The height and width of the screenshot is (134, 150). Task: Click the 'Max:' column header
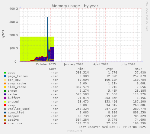pyautogui.click(x=138, y=69)
